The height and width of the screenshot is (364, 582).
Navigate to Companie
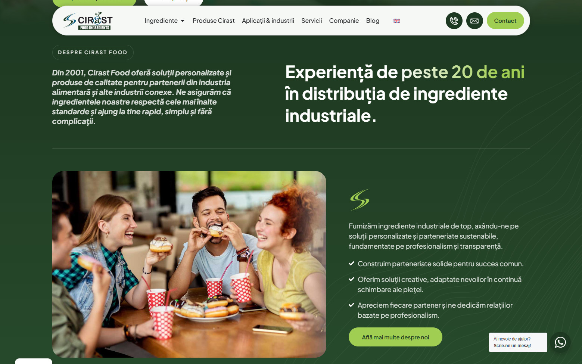pos(344,21)
